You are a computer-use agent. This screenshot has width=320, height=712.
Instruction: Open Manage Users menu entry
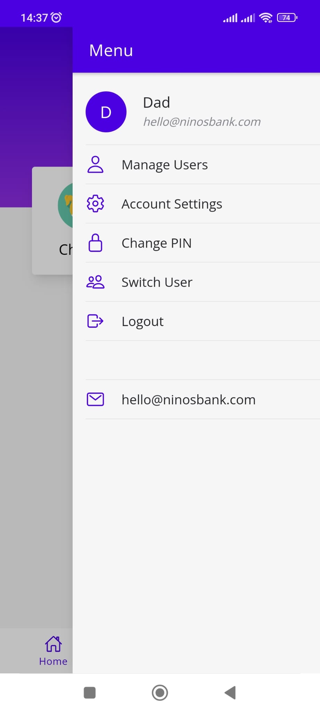pyautogui.click(x=203, y=164)
